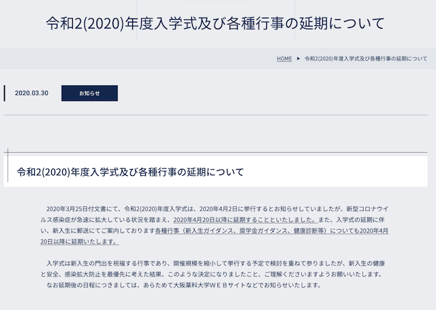The image size is (436, 310).
Task: Select the current page breadcrumb text
Action: pos(366,59)
